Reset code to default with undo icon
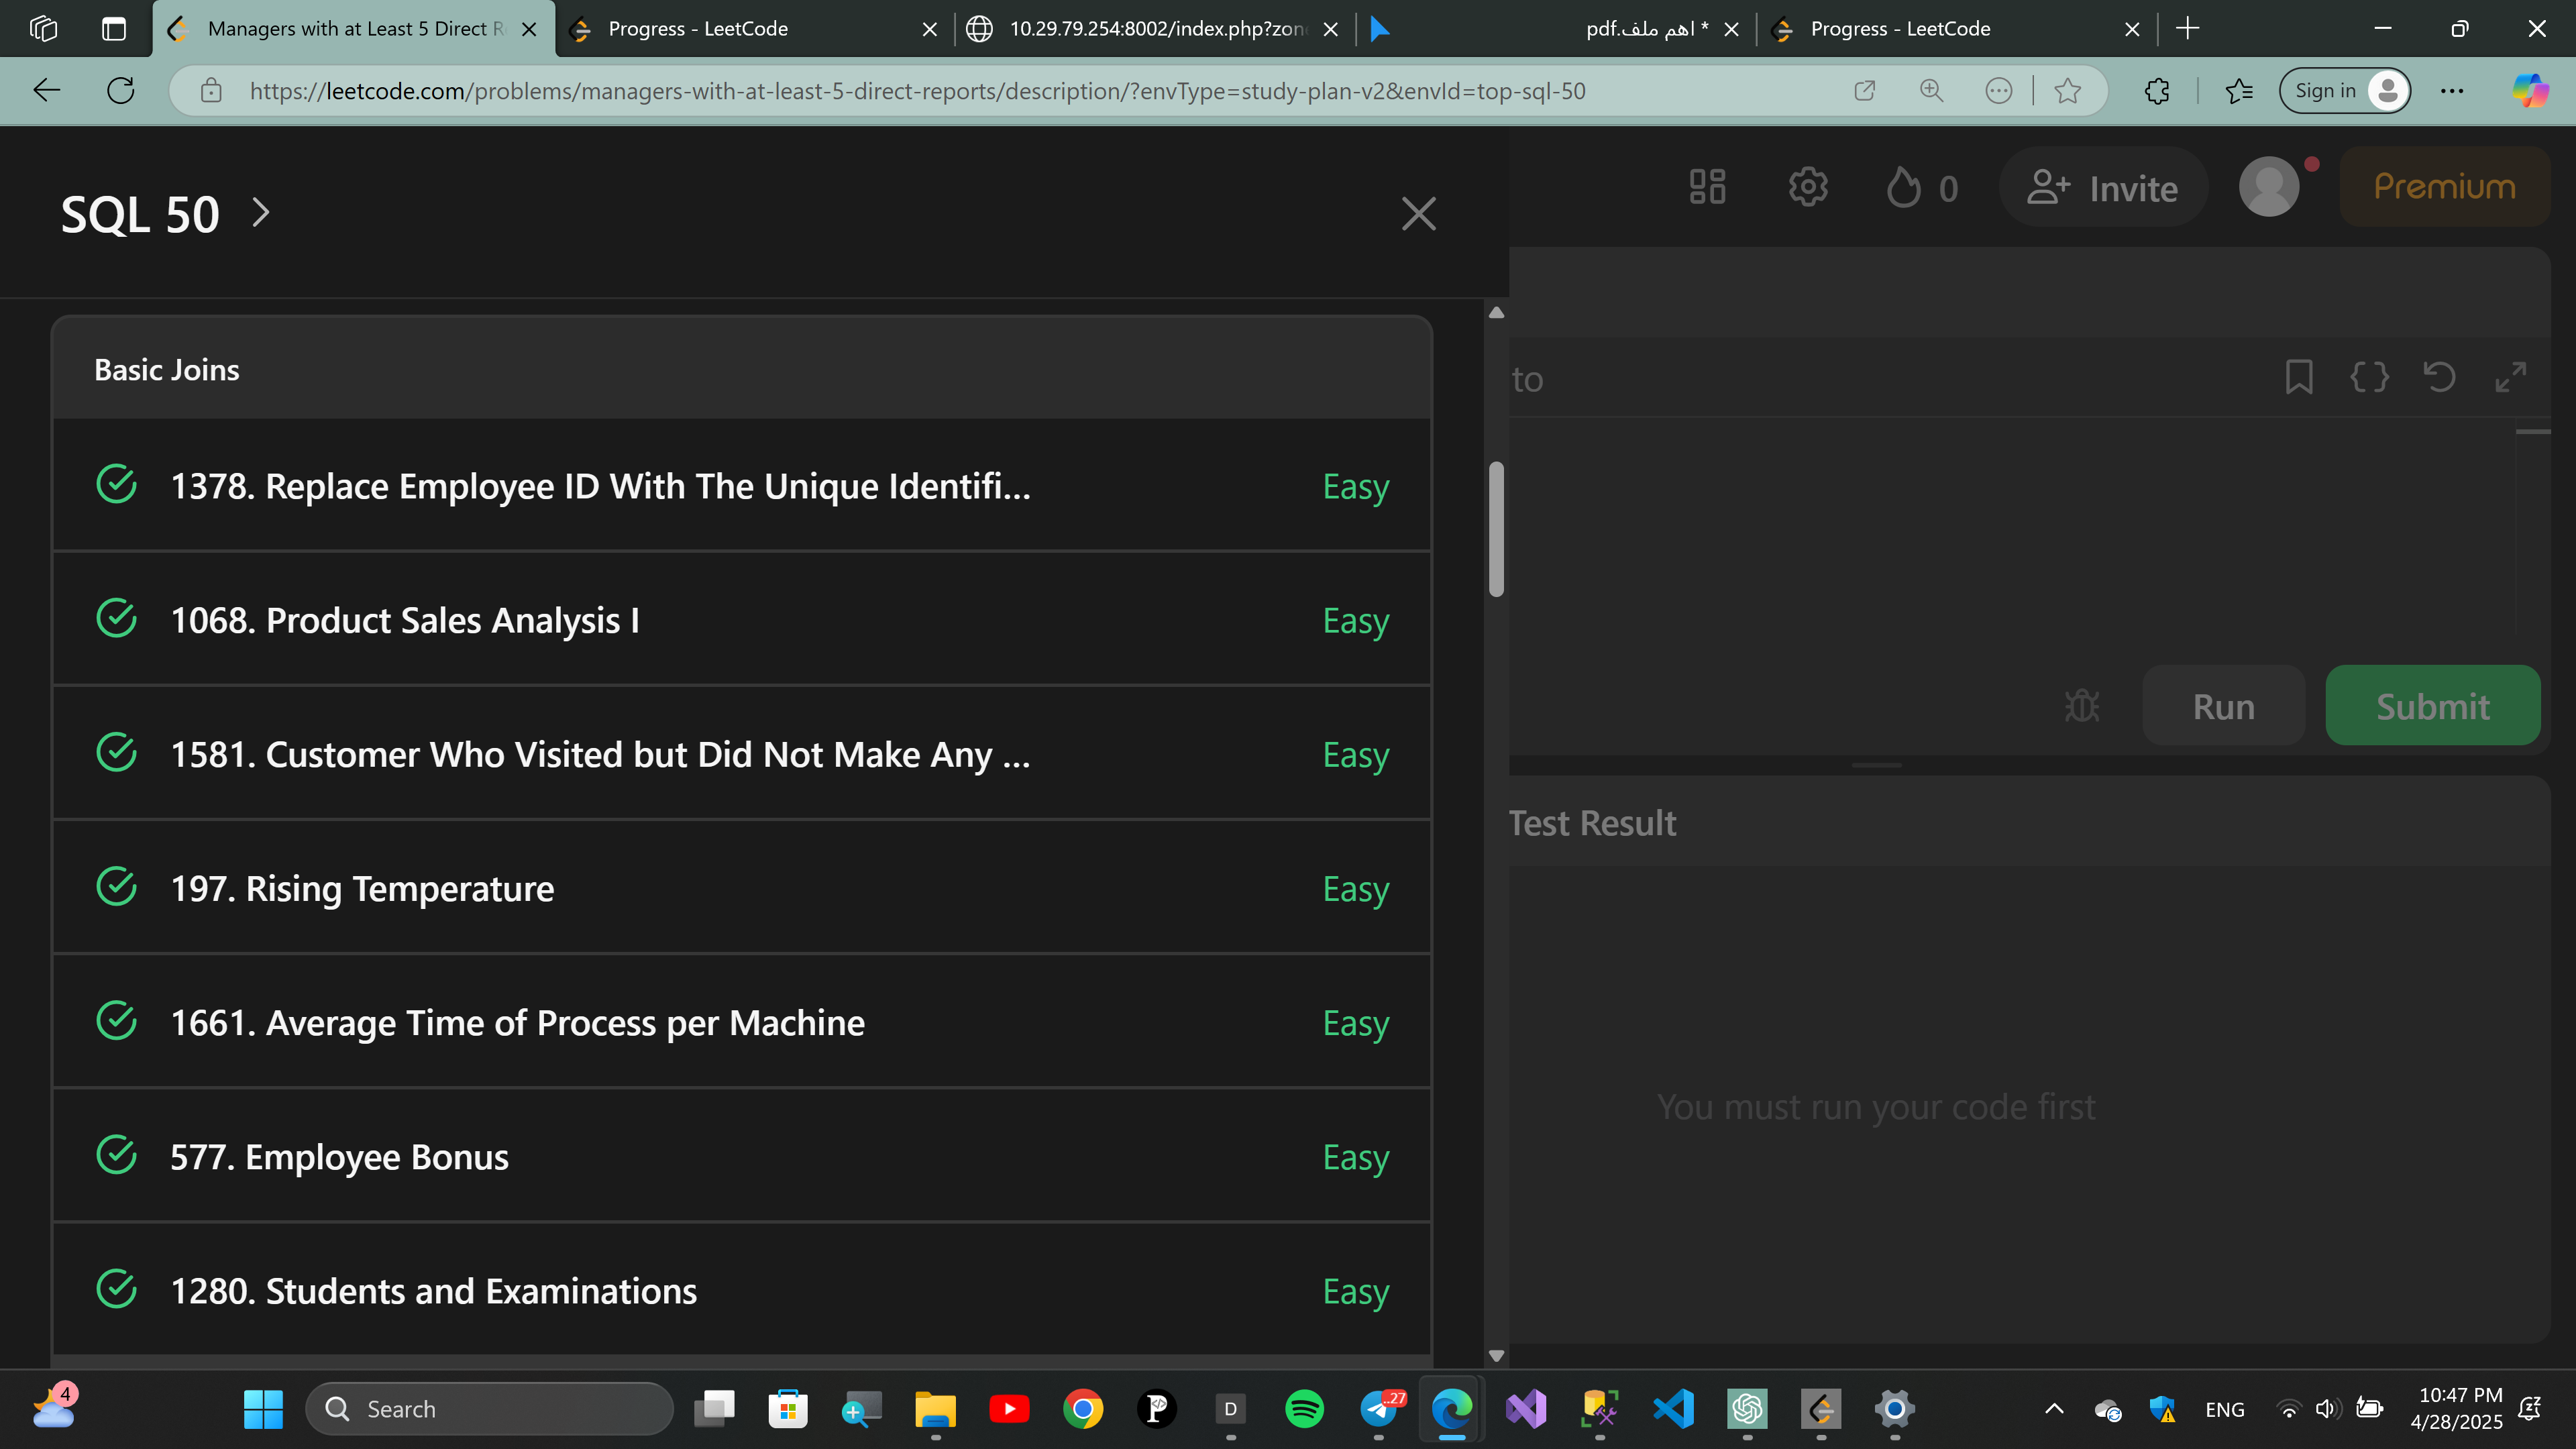Screen dimensions: 2576x1449 2439,377
